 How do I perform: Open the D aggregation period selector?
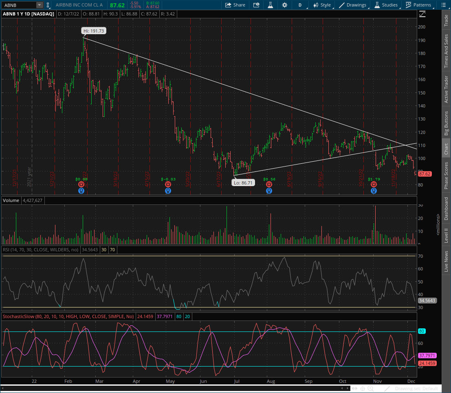(x=300, y=5)
